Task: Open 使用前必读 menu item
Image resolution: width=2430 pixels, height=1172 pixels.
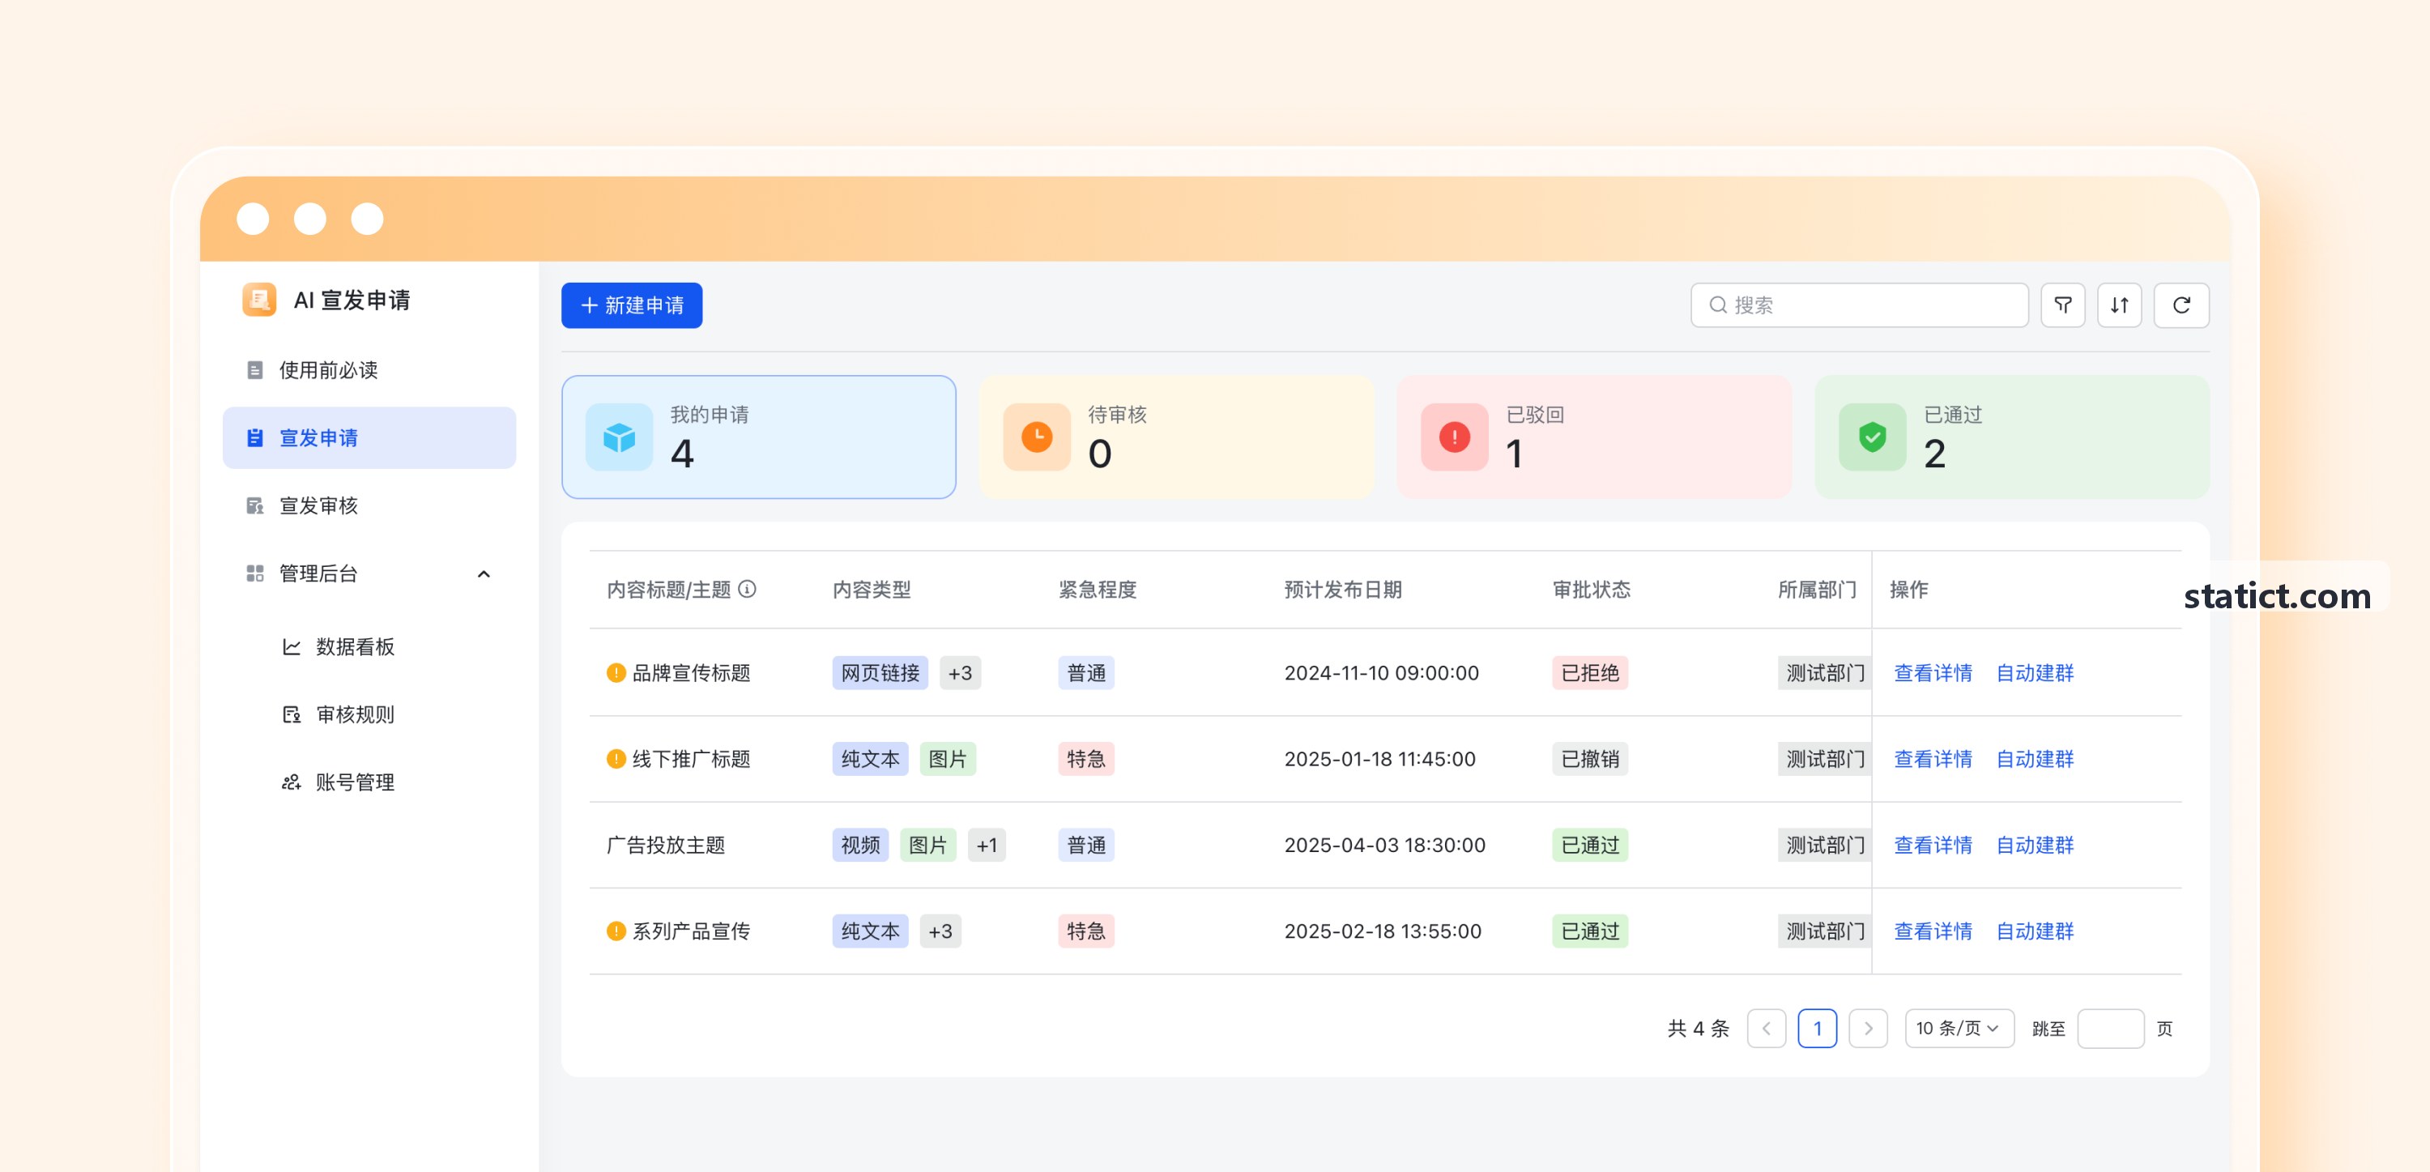Action: click(x=369, y=370)
